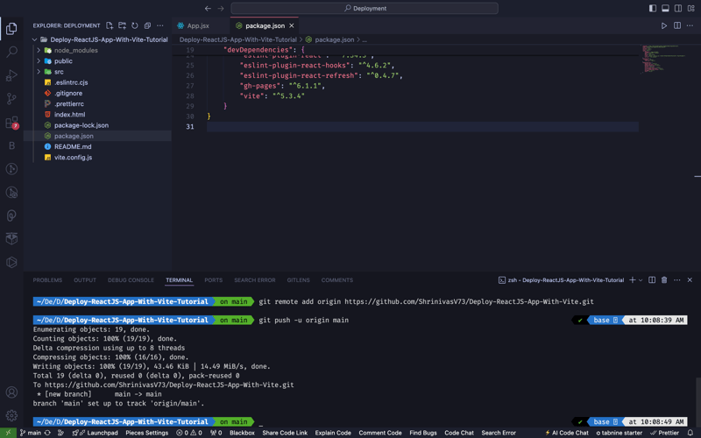Open the Extensions view with badge

tap(11, 122)
